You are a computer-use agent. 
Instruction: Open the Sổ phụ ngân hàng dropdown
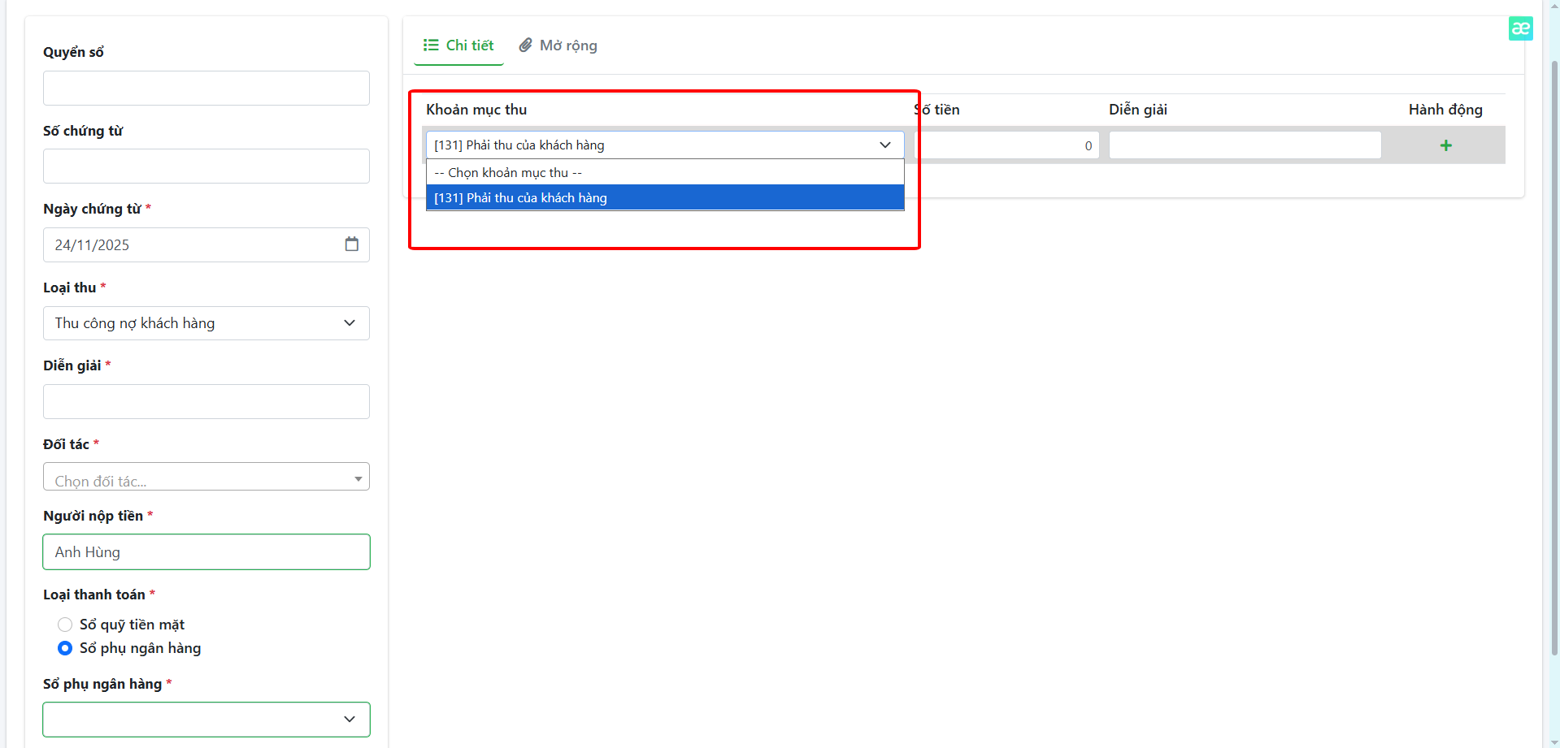tap(206, 720)
